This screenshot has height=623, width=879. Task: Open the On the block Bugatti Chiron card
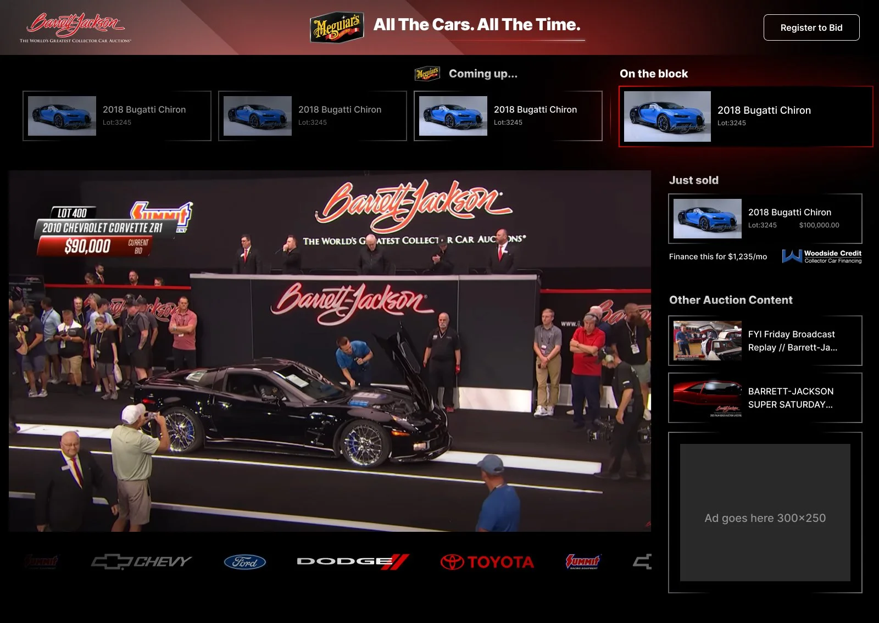(x=746, y=116)
